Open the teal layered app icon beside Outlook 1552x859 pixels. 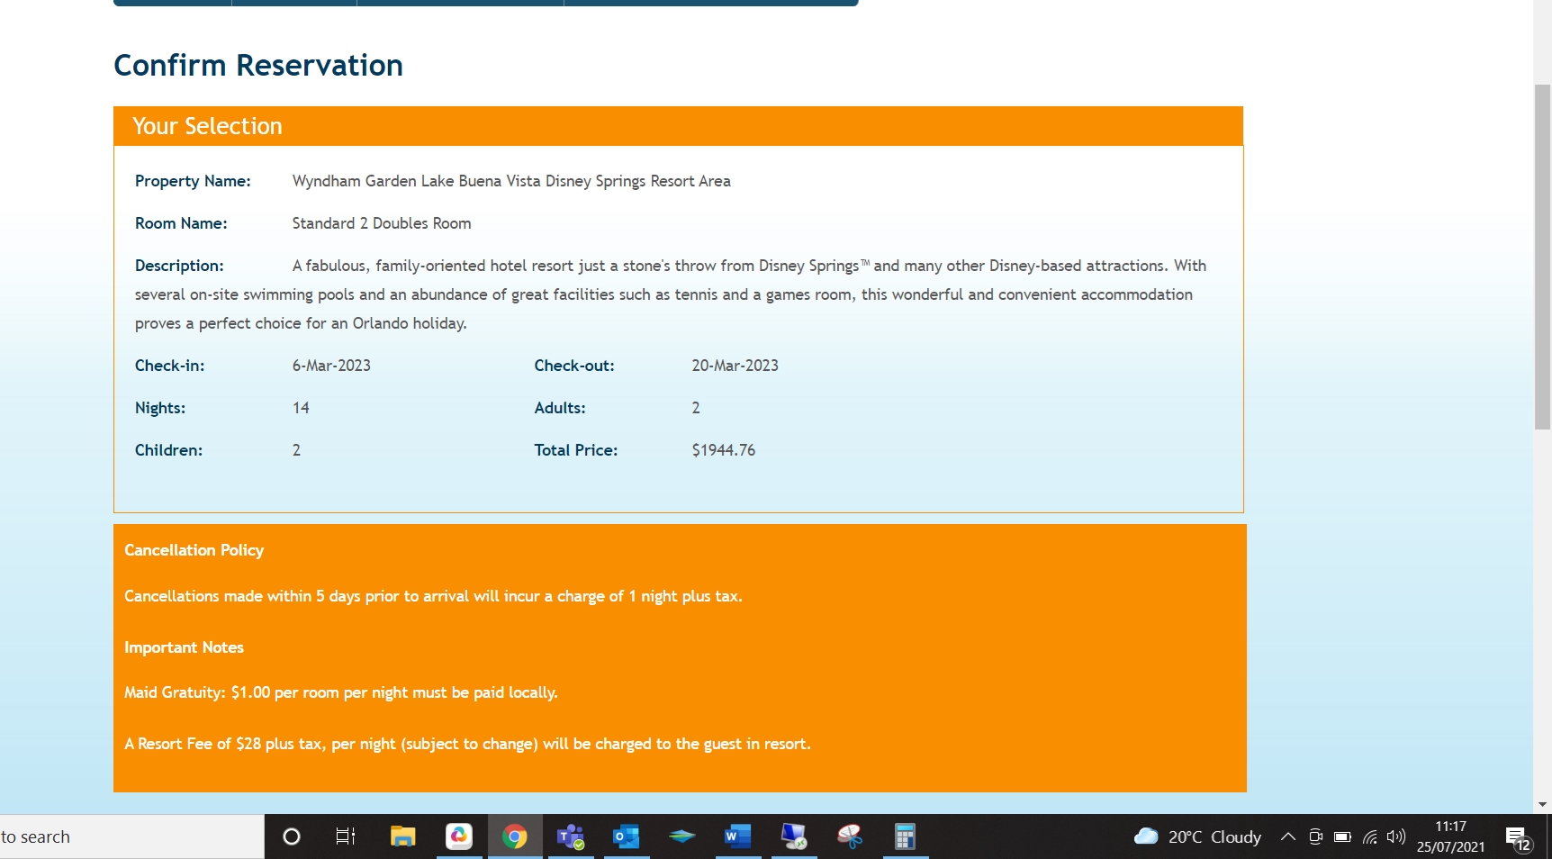tap(682, 836)
